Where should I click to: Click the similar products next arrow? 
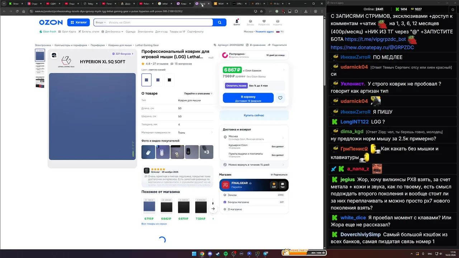[213, 209]
